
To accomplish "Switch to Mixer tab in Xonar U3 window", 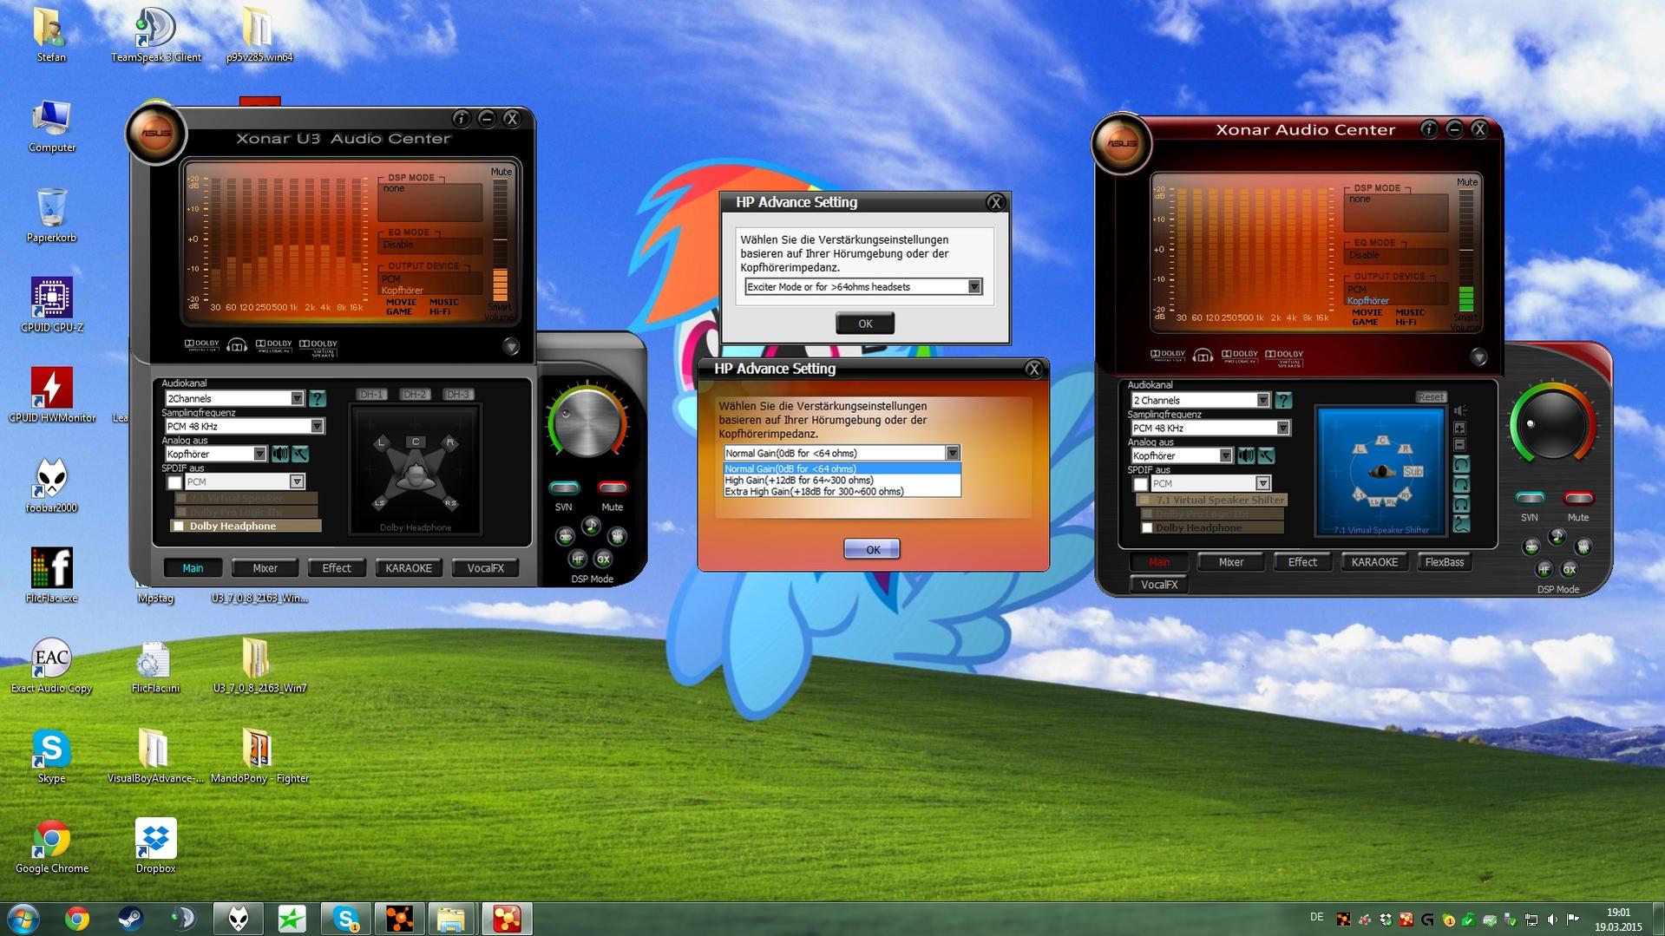I will pos(265,568).
